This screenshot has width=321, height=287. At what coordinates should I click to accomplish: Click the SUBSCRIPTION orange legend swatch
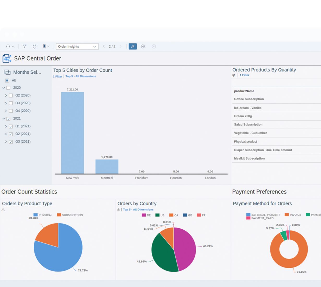pyautogui.click(x=59, y=215)
